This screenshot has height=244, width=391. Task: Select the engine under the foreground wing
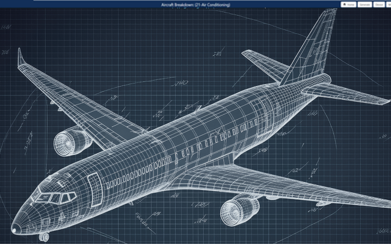pos(239,209)
